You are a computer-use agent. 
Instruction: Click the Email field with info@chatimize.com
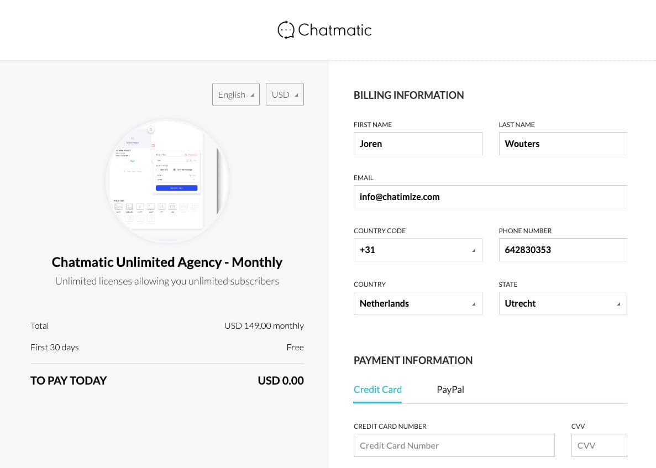pos(490,197)
